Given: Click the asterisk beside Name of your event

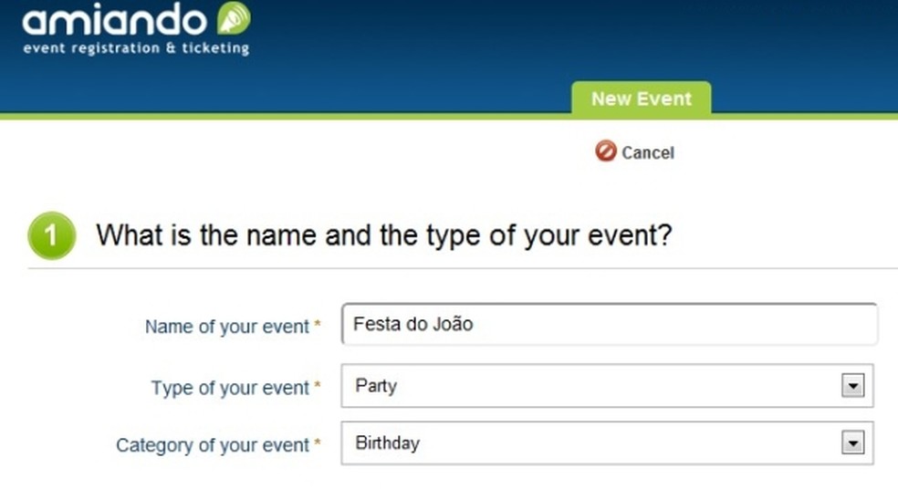Looking at the screenshot, I should 318,325.
